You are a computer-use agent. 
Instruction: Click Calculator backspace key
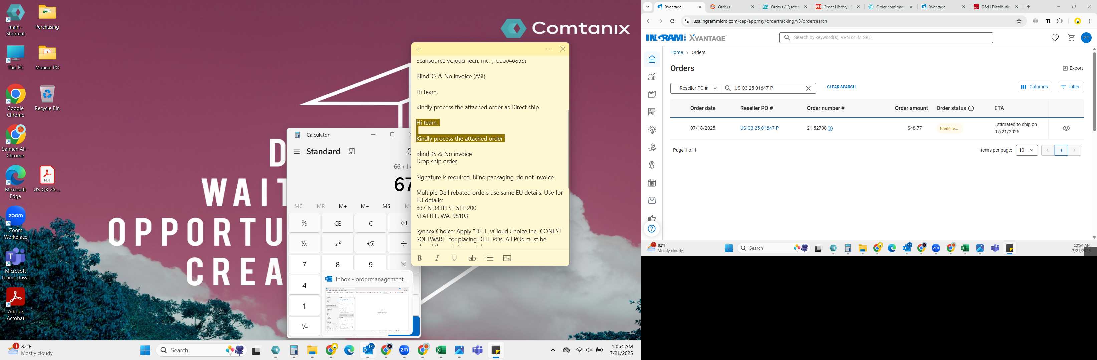(403, 223)
